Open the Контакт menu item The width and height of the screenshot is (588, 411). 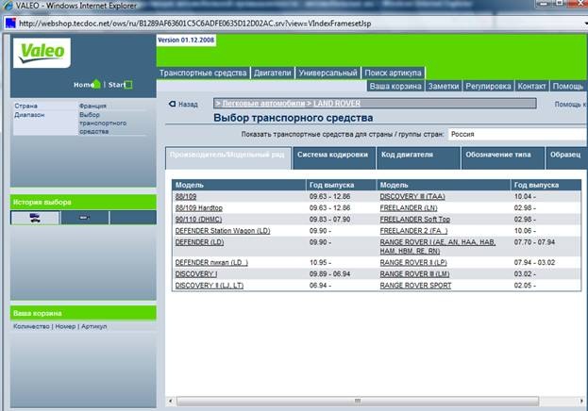(531, 86)
